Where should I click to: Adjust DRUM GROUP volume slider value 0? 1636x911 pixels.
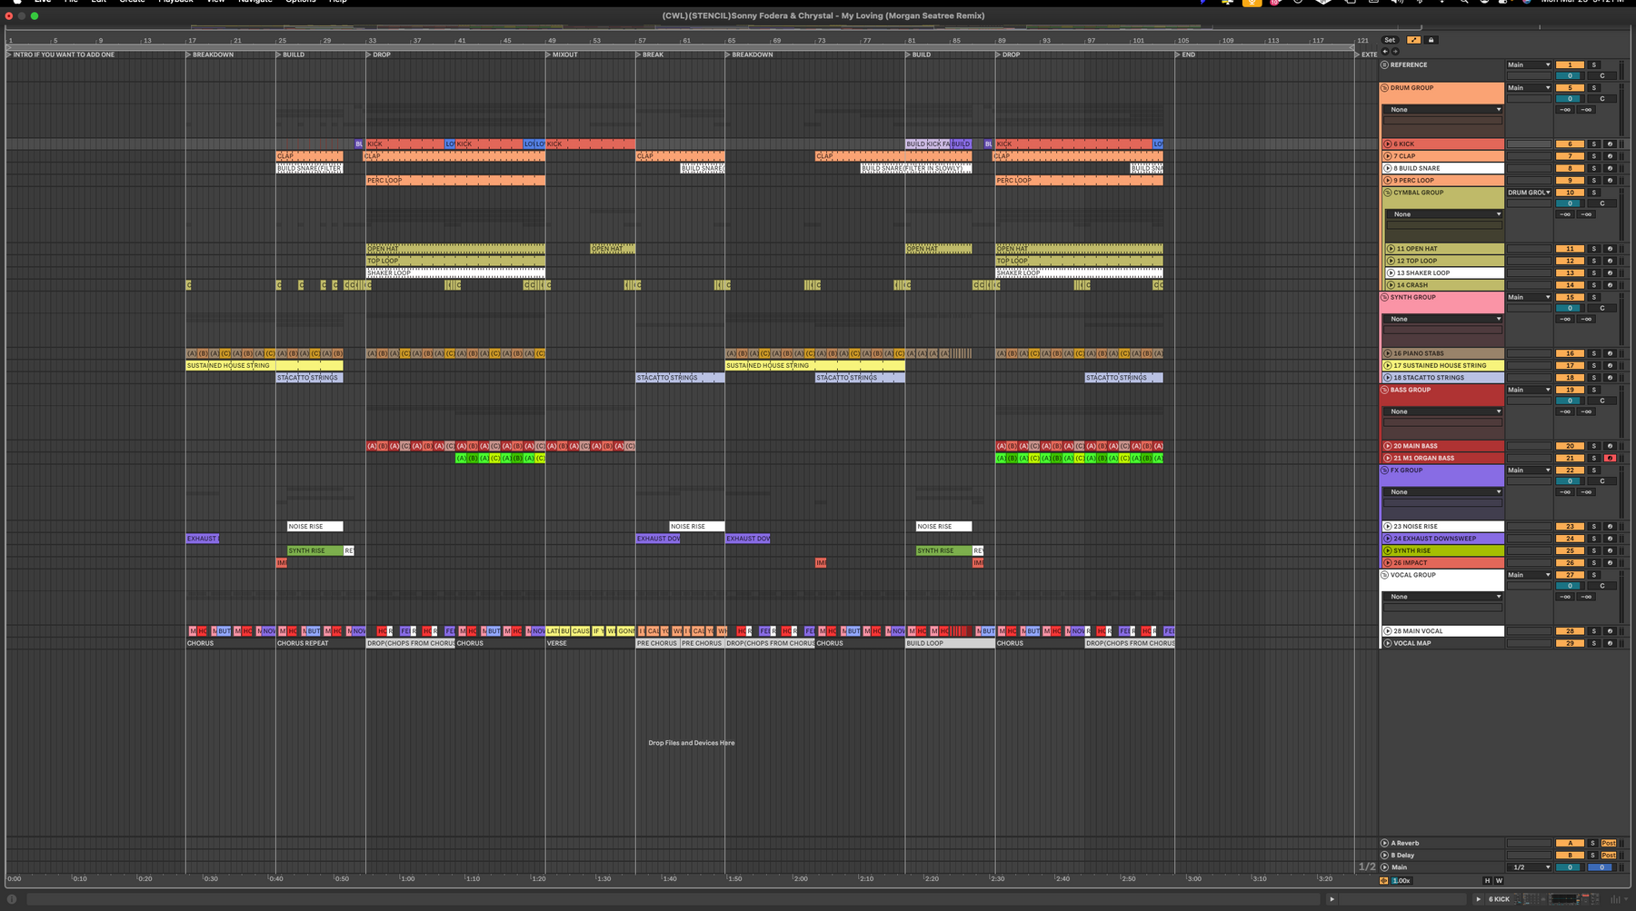point(1570,99)
